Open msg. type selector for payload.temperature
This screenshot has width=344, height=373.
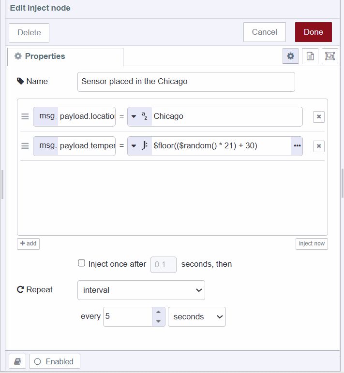tap(46, 146)
